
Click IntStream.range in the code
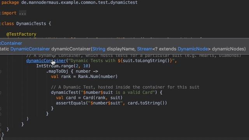click(54, 66)
